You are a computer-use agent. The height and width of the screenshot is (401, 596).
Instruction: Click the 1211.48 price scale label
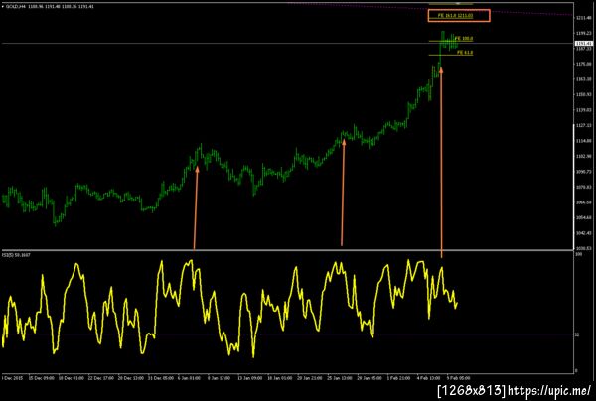(x=584, y=18)
